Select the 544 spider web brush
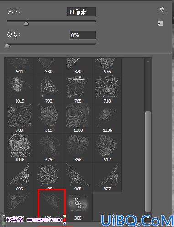This screenshot has width=174, height=227. coord(19,66)
